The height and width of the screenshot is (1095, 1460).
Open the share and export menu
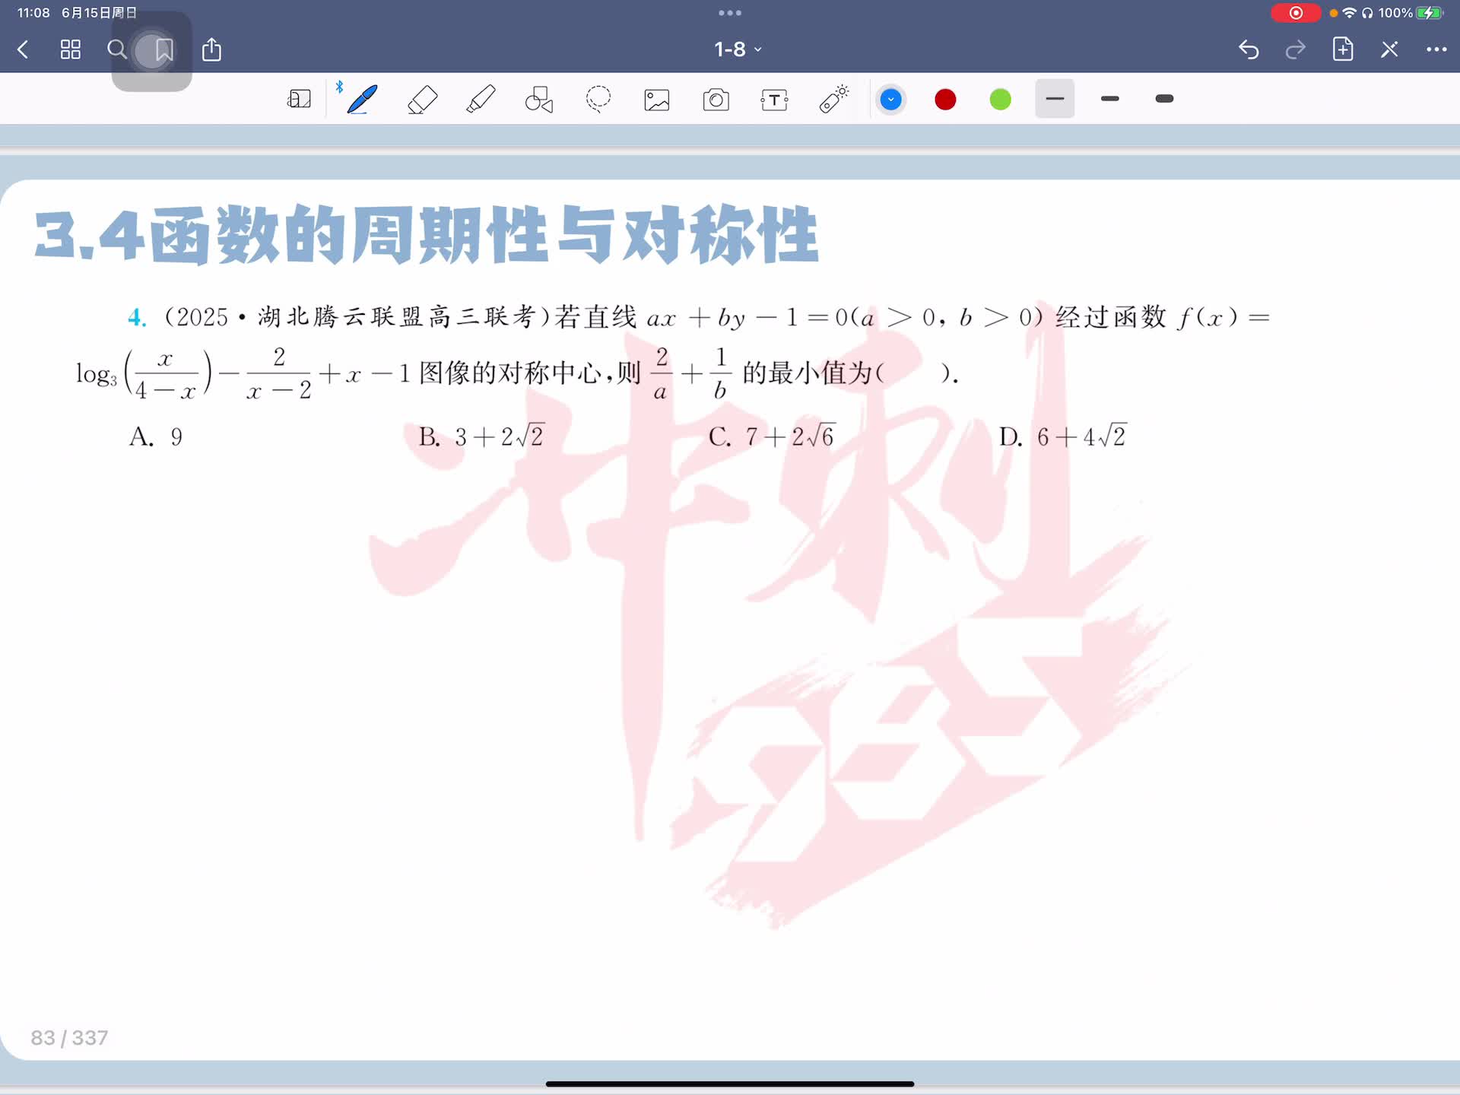point(211,50)
